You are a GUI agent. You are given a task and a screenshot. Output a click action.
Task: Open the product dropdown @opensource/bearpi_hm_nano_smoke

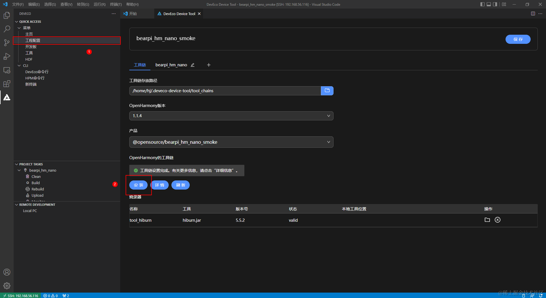point(231,142)
